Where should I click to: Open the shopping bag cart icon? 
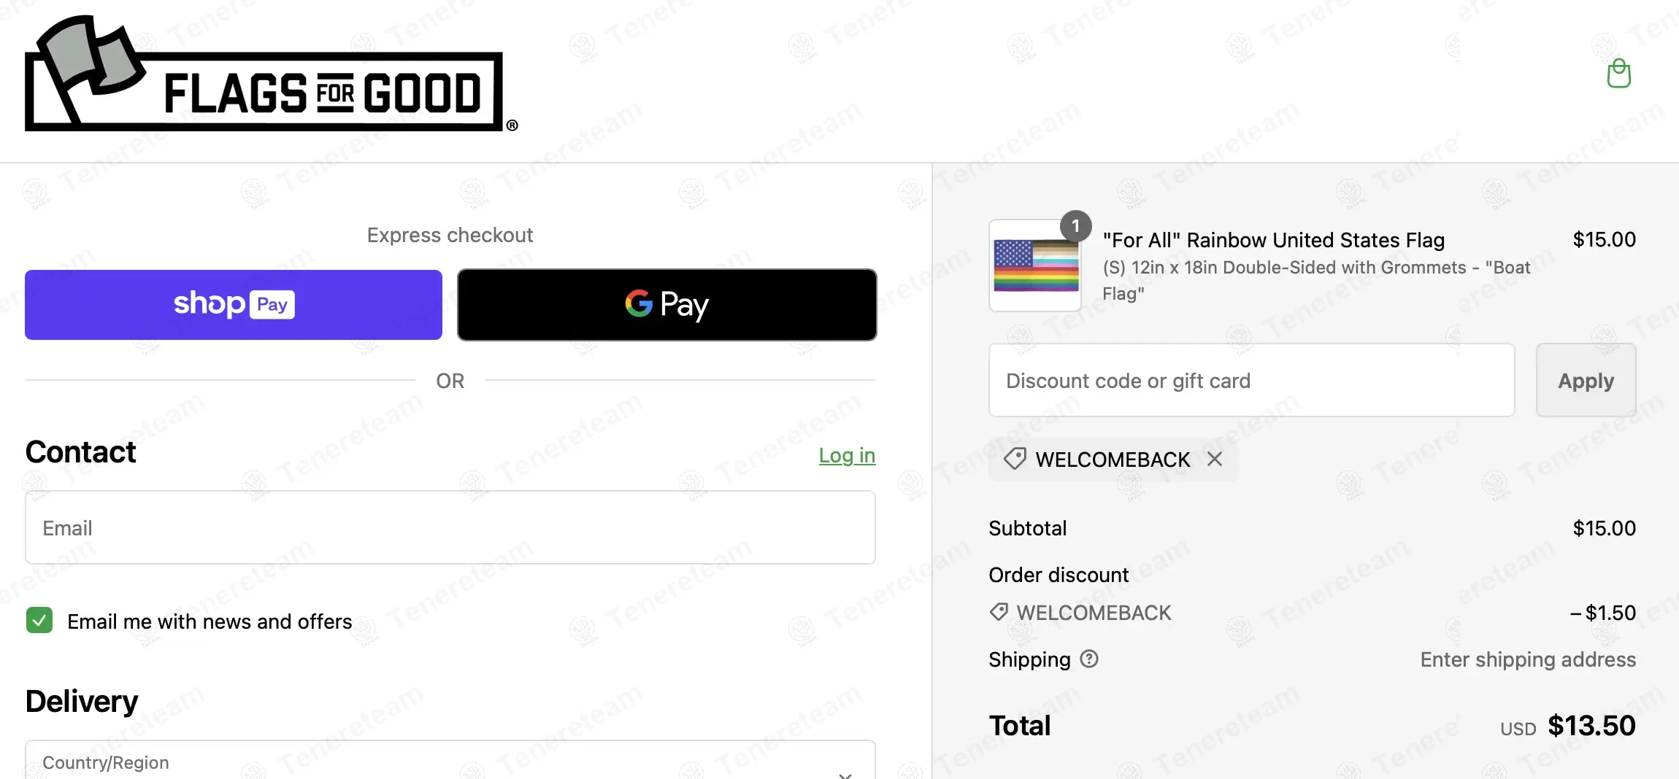1618,74
